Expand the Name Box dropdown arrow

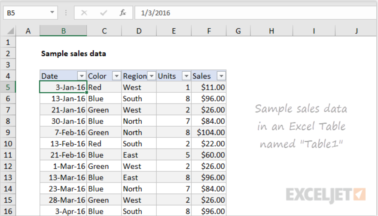pyautogui.click(x=52, y=12)
